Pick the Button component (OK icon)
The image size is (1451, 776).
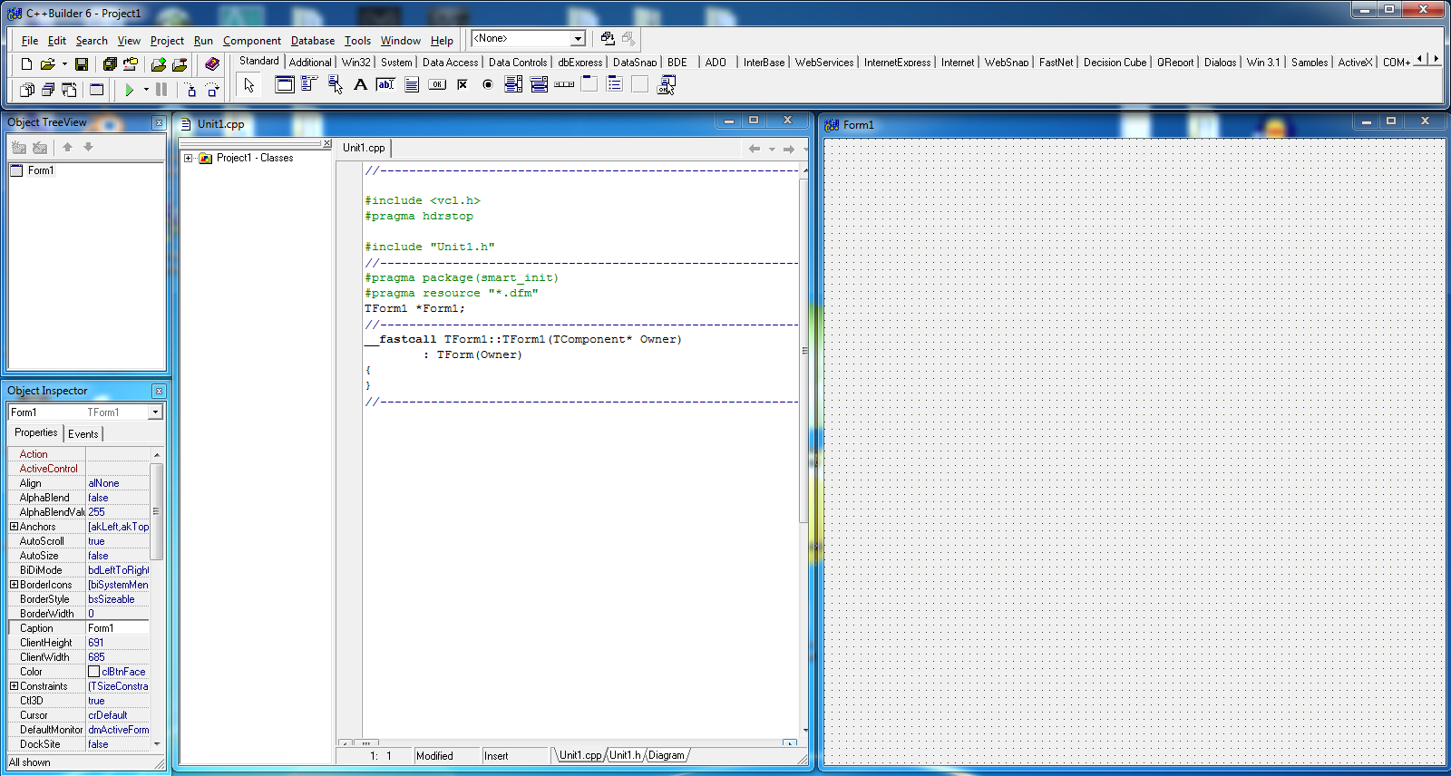pyautogui.click(x=436, y=84)
